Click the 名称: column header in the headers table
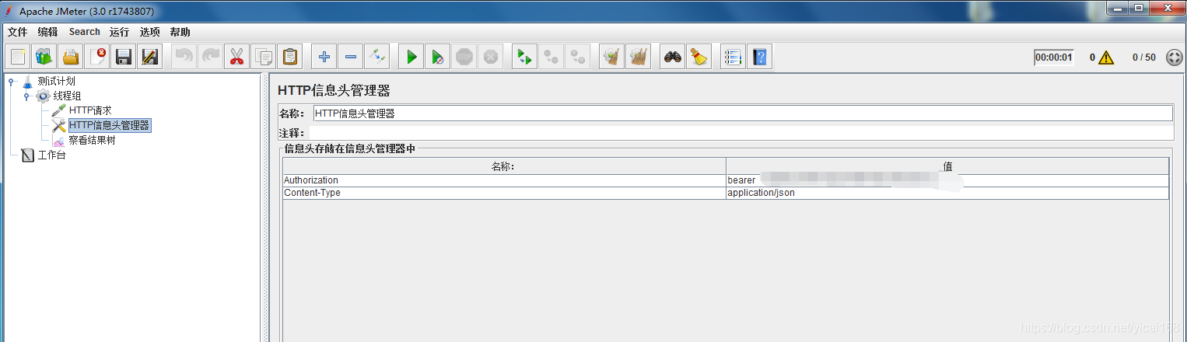1187x342 pixels. [x=504, y=166]
